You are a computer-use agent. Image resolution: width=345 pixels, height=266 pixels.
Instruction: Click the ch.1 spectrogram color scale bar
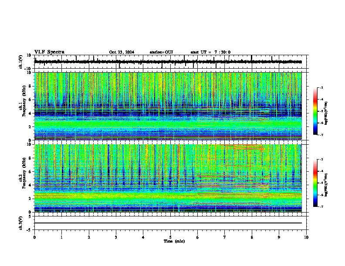click(x=315, y=111)
